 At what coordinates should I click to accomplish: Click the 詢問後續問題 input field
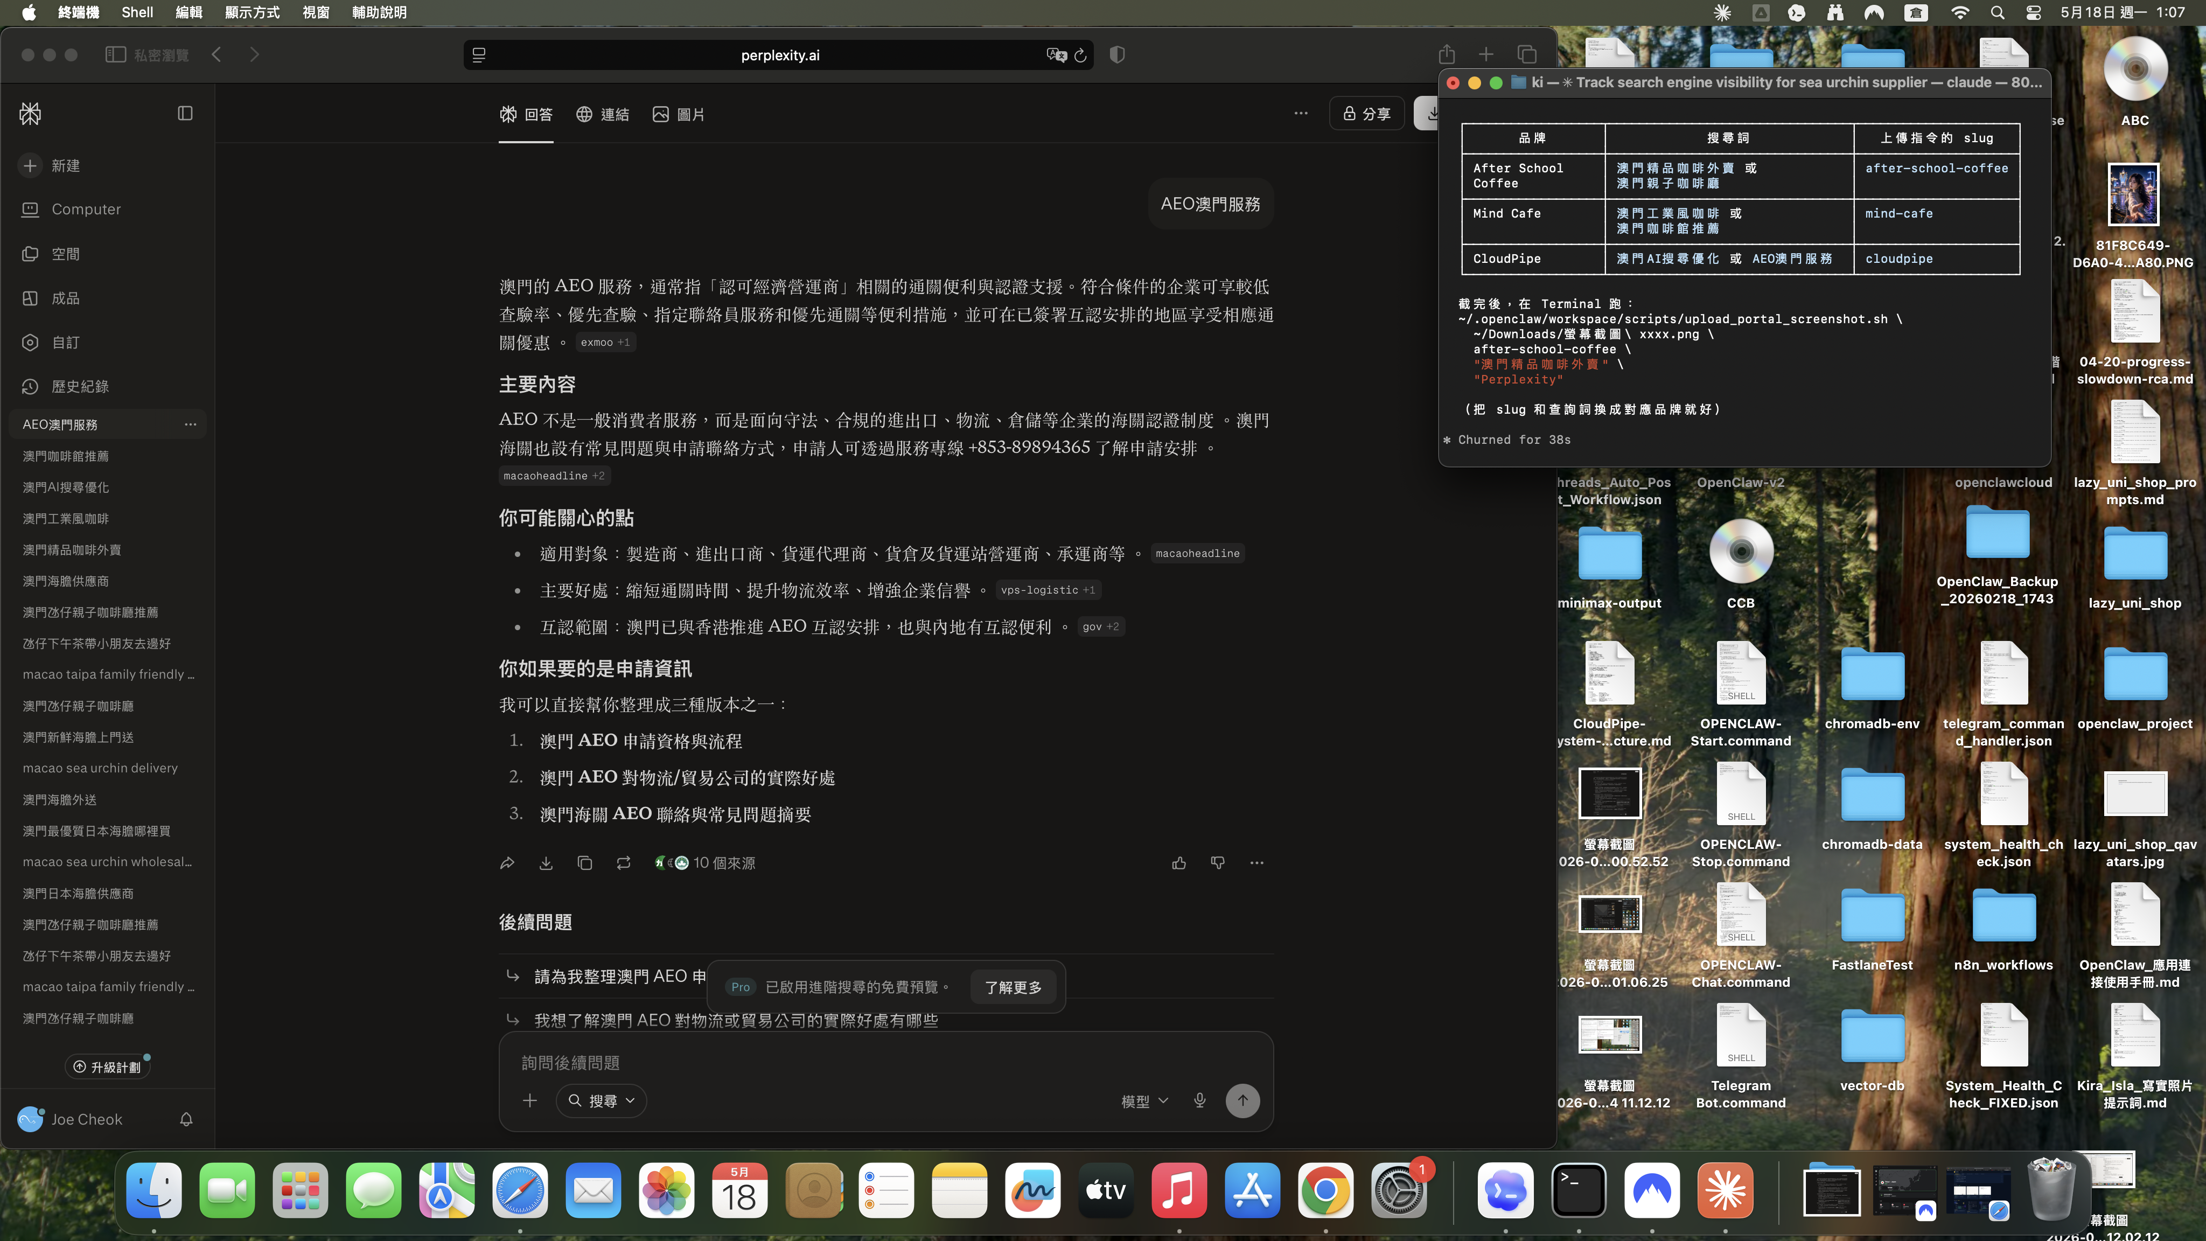(x=885, y=1063)
